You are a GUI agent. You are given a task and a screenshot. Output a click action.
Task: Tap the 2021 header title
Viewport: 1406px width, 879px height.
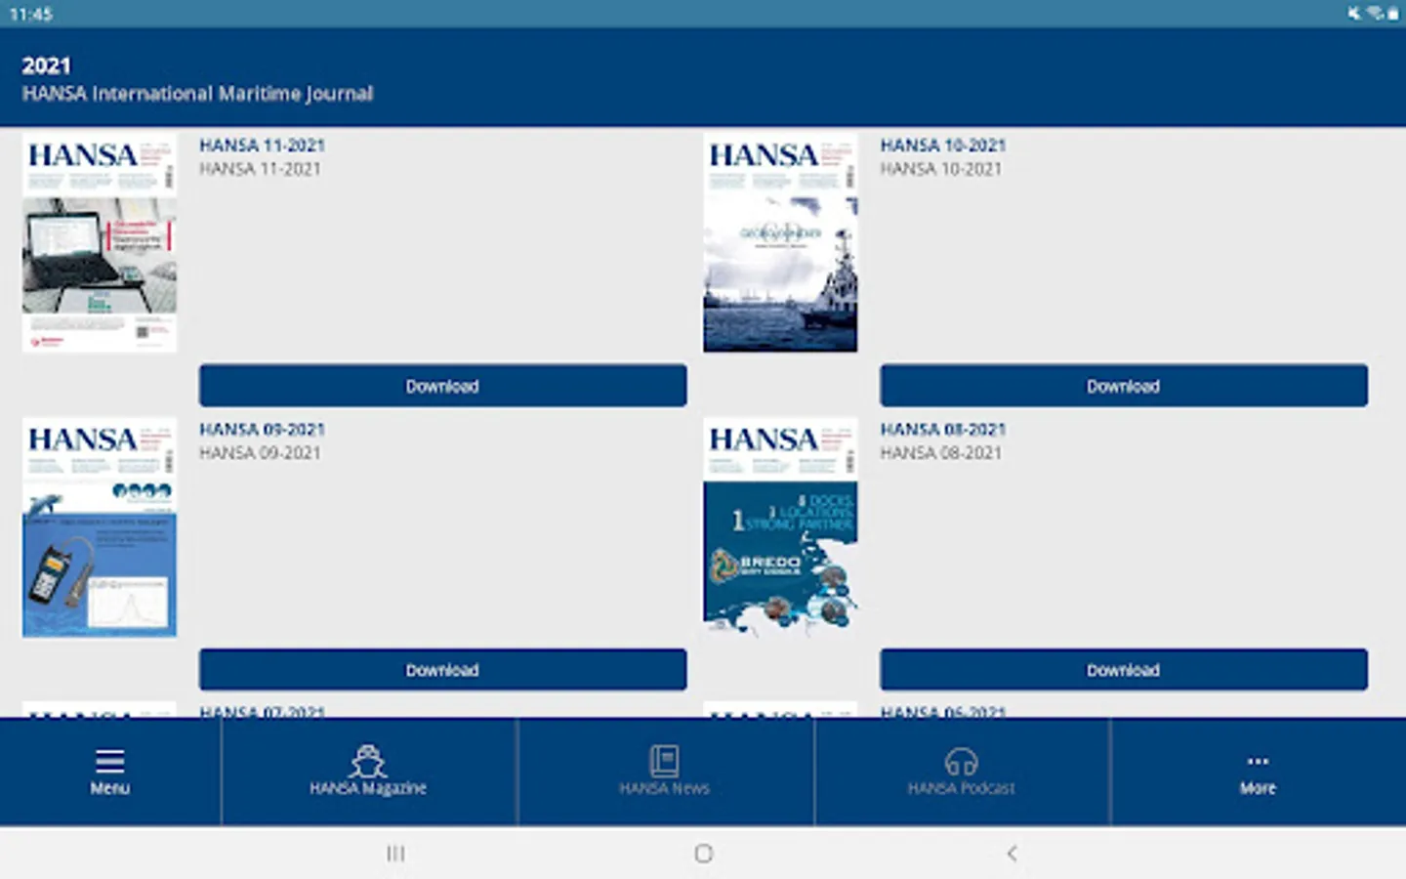tap(46, 65)
